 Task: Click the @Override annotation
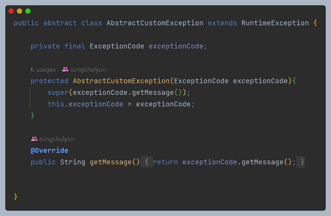[49, 151]
